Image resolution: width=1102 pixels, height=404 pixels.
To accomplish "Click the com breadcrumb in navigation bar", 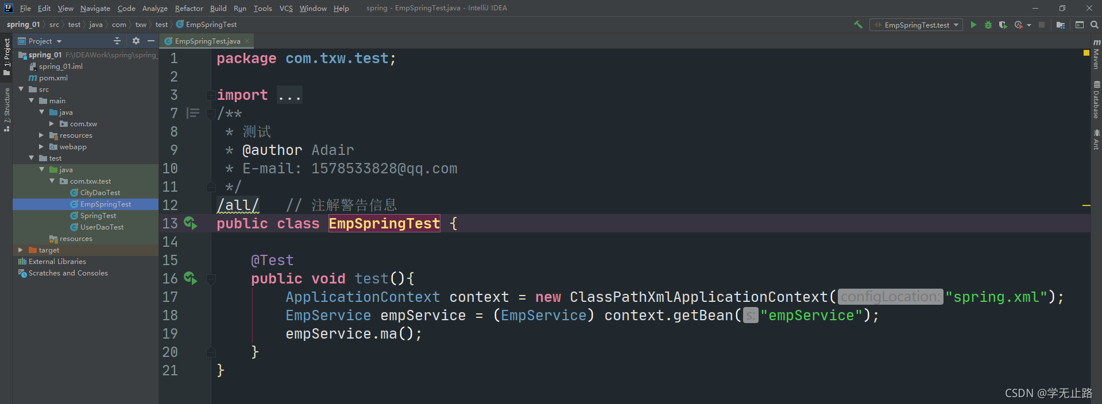I will tap(119, 25).
